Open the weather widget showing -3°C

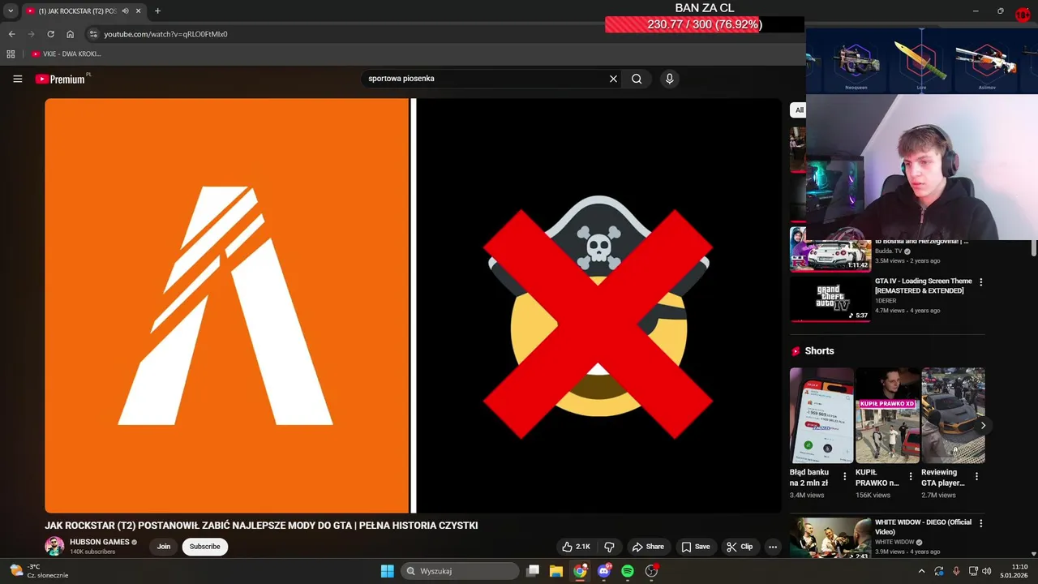38,571
